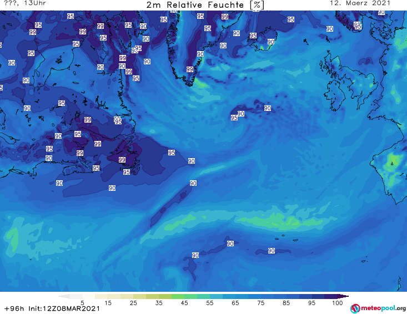The width and height of the screenshot is (407, 314).
Task: Click the title "2m Relative Feuchte [%]"
Action: point(205,4)
